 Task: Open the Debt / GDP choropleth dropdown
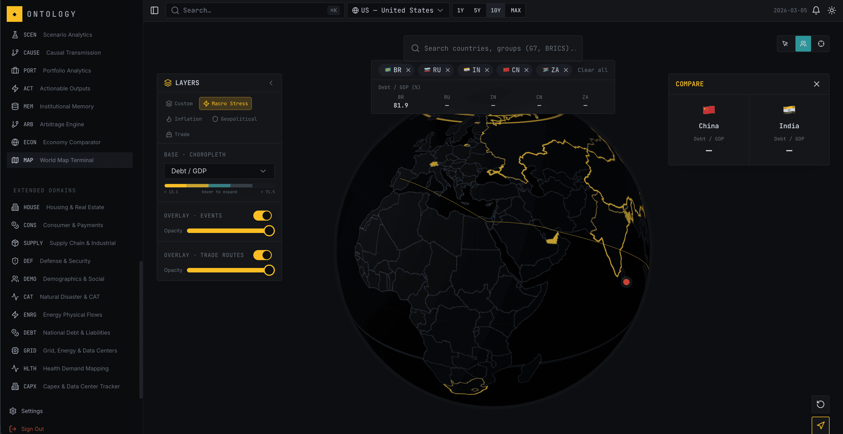[219, 171]
